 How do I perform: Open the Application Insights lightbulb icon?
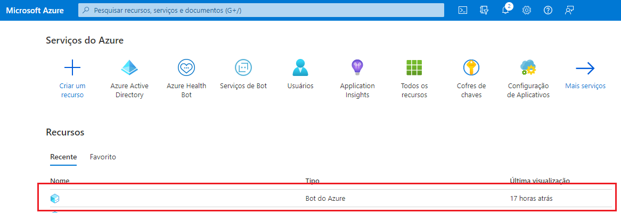(x=357, y=68)
